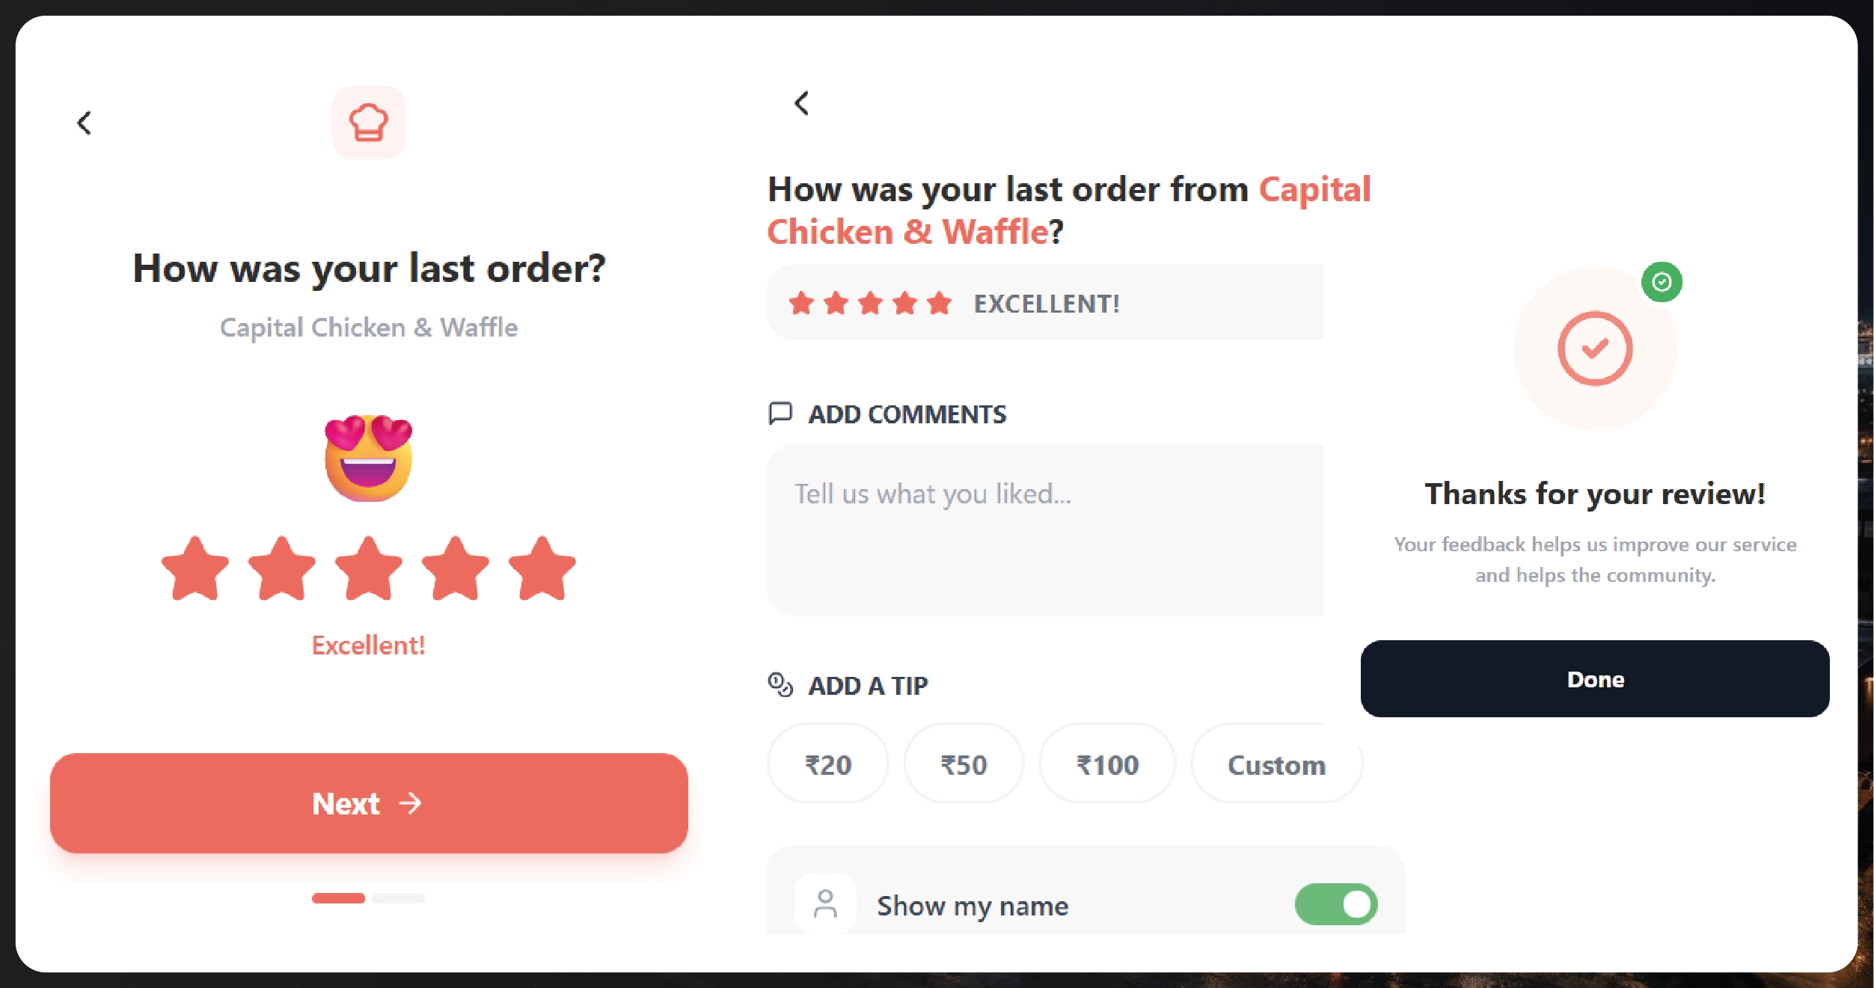The width and height of the screenshot is (1874, 988).
Task: Click the back arrow above the review question
Action: 801,104
